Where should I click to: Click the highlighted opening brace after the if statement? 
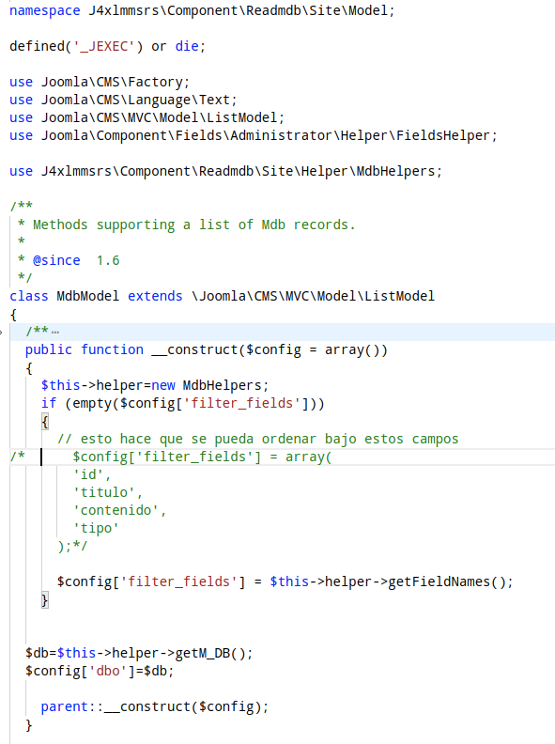point(45,422)
